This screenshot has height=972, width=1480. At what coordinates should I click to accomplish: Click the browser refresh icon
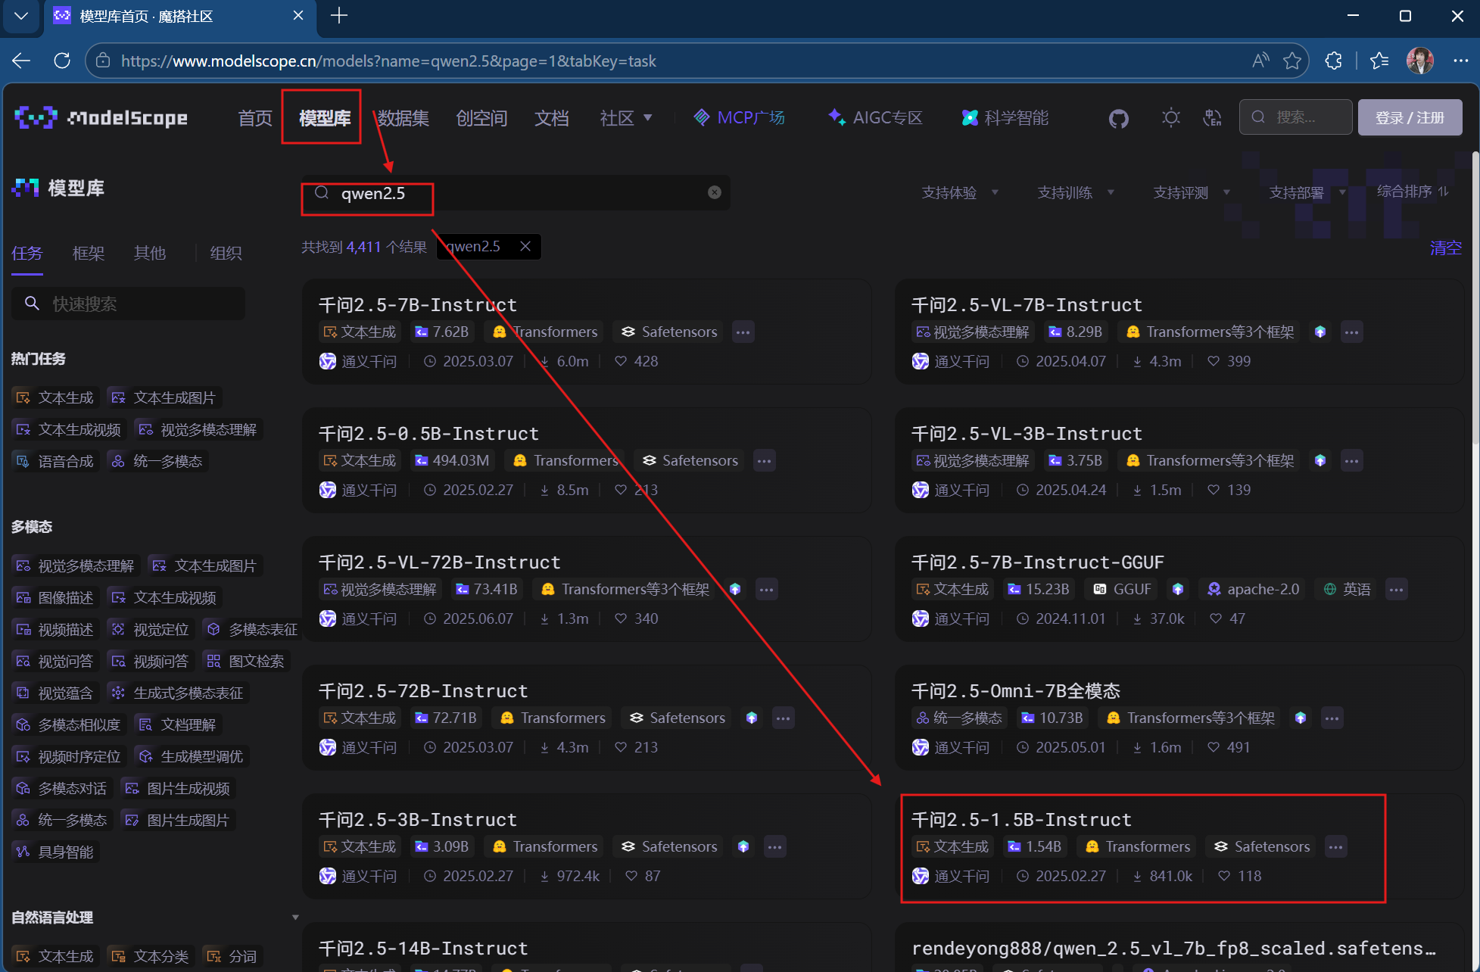click(62, 61)
